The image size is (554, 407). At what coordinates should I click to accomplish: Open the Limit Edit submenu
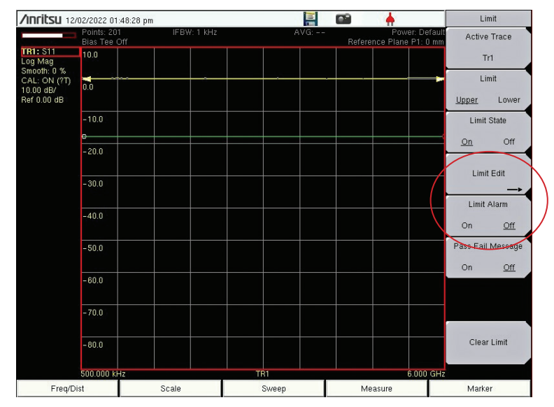(x=488, y=174)
